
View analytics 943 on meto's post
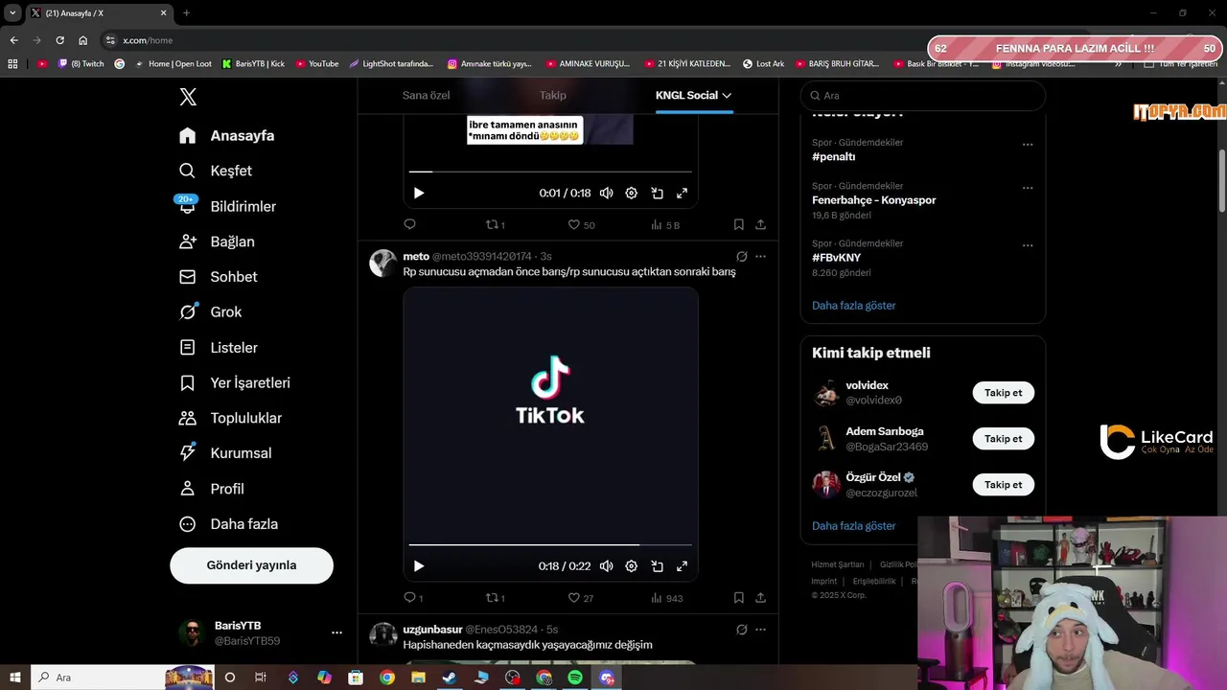point(666,598)
